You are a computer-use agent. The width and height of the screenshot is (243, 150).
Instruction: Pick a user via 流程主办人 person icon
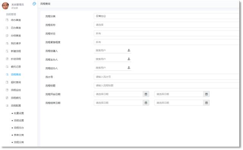click(129, 59)
